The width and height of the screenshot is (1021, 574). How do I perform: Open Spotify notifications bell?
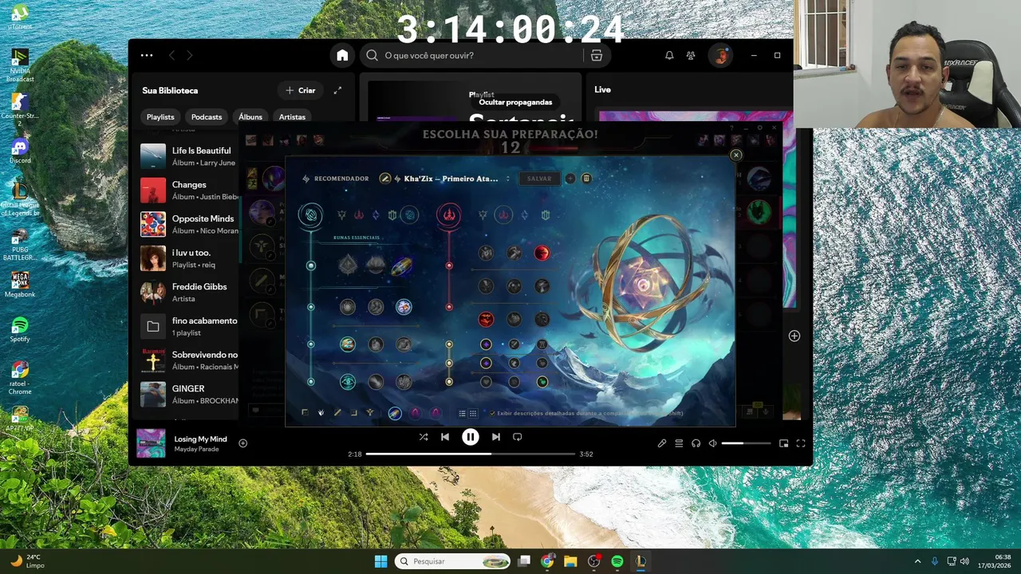pos(669,55)
